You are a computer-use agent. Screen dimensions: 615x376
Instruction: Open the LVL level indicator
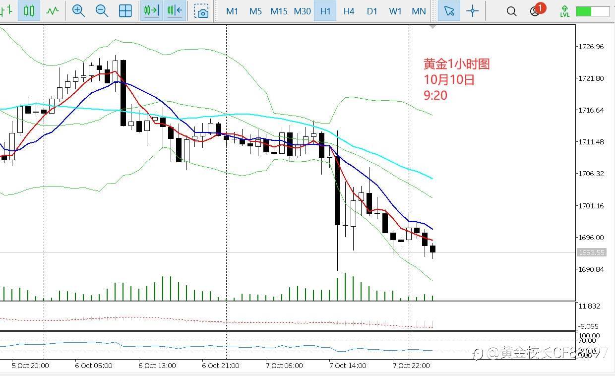(564, 11)
